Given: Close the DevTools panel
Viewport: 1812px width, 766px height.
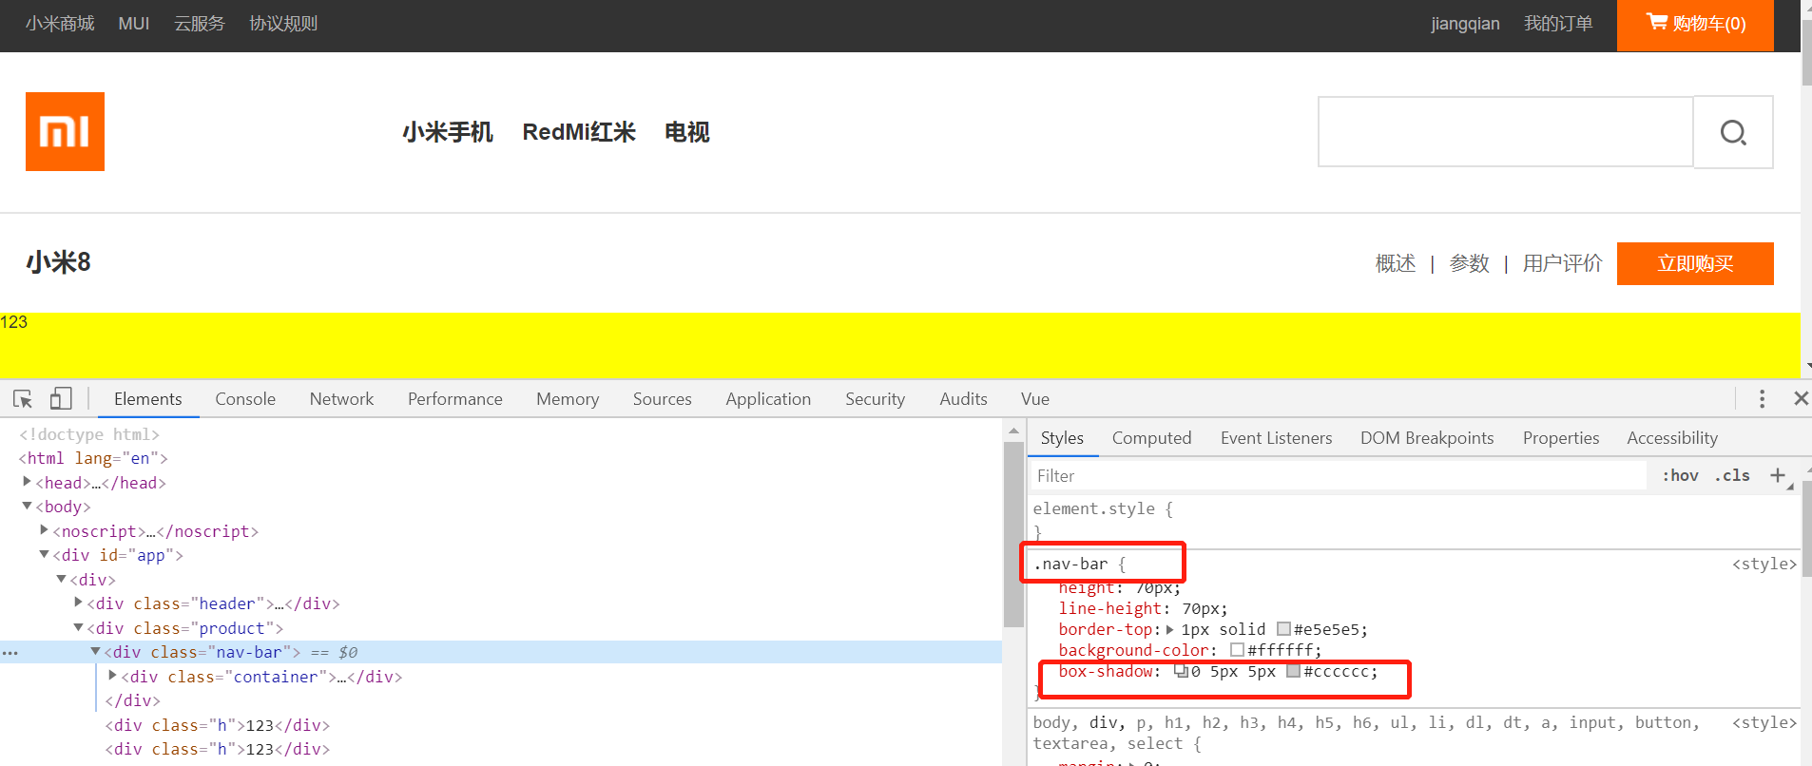Looking at the screenshot, I should pyautogui.click(x=1801, y=399).
